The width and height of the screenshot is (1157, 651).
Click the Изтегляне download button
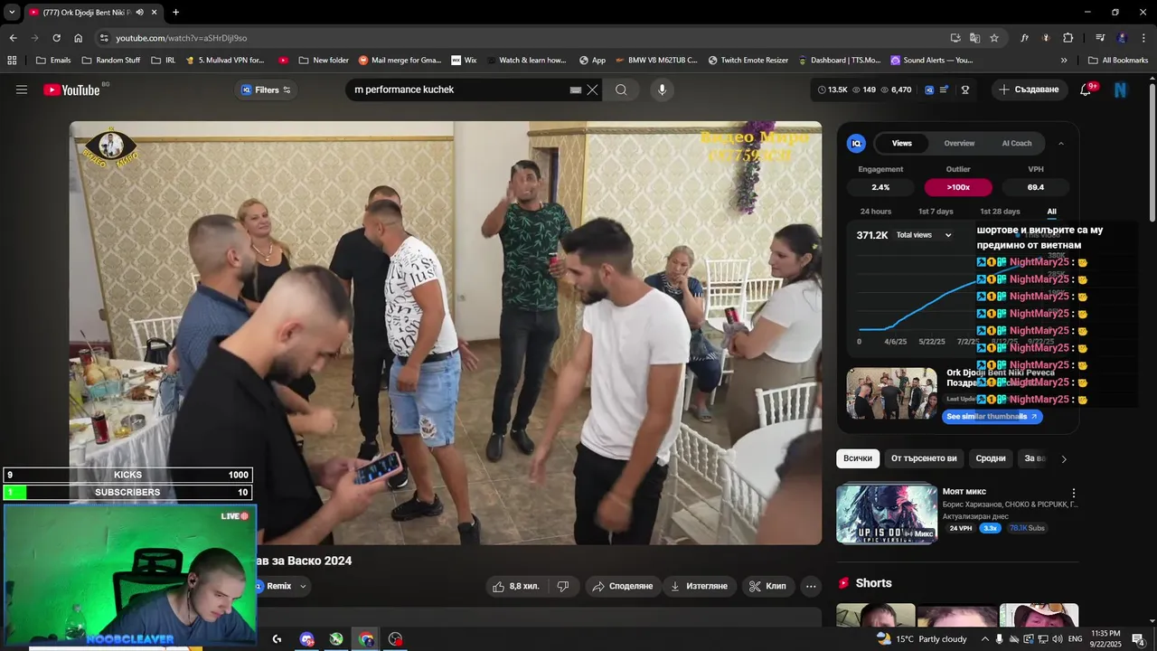click(x=698, y=586)
